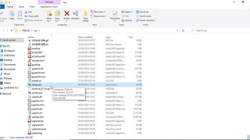This screenshot has width=250, height=140.
Task: Click the red Delete icon
Action: tap(67, 14)
